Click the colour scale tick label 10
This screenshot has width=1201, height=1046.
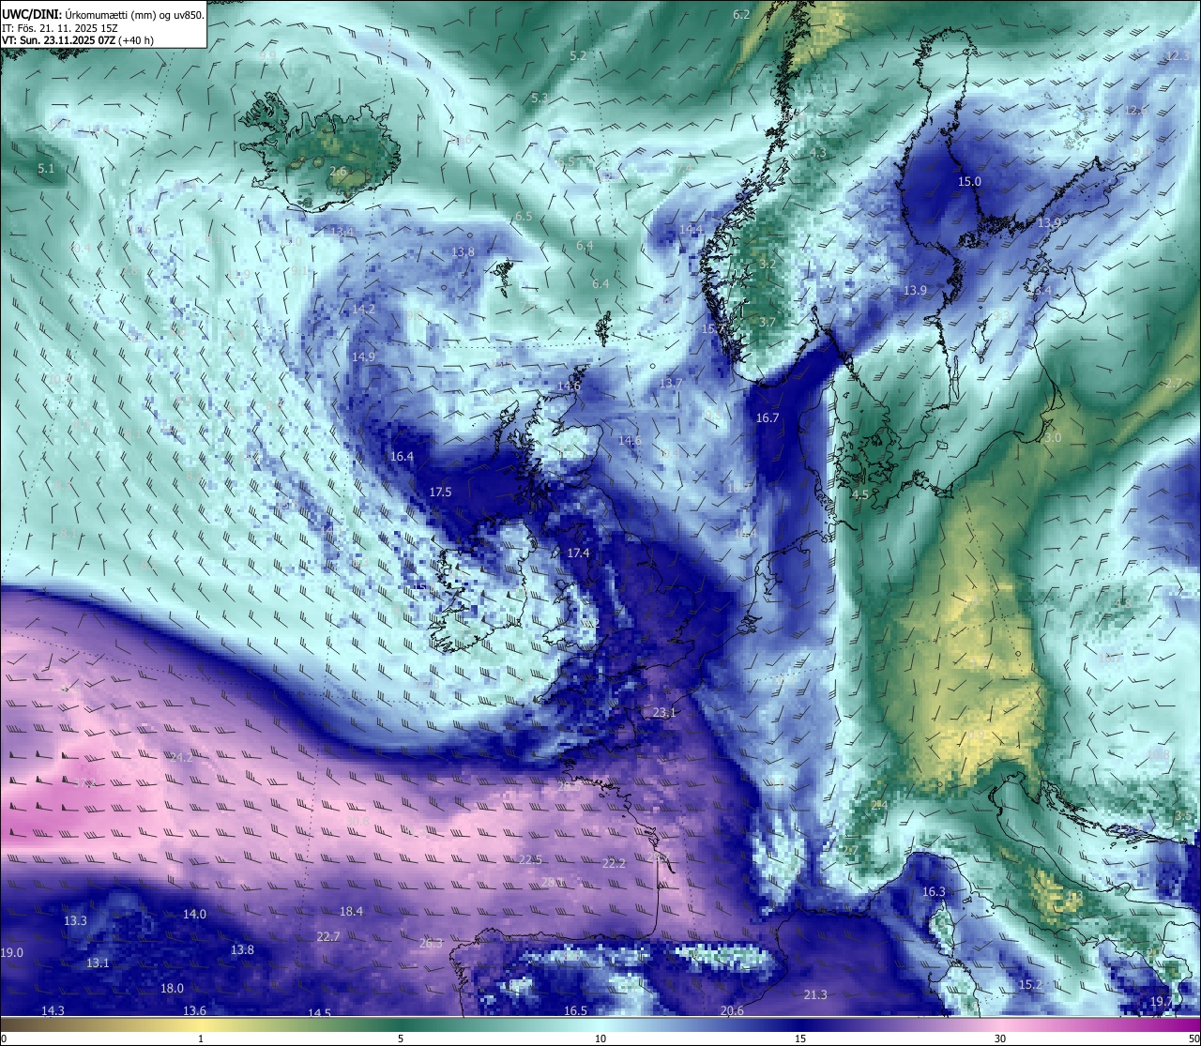pos(600,1038)
